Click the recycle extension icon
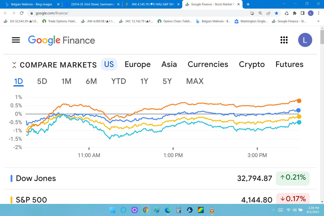Viewport: 324px width, 216px height. point(287,13)
